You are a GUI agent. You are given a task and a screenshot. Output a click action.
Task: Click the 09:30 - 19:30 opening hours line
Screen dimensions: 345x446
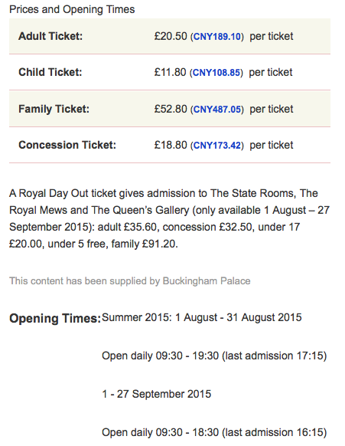(214, 356)
